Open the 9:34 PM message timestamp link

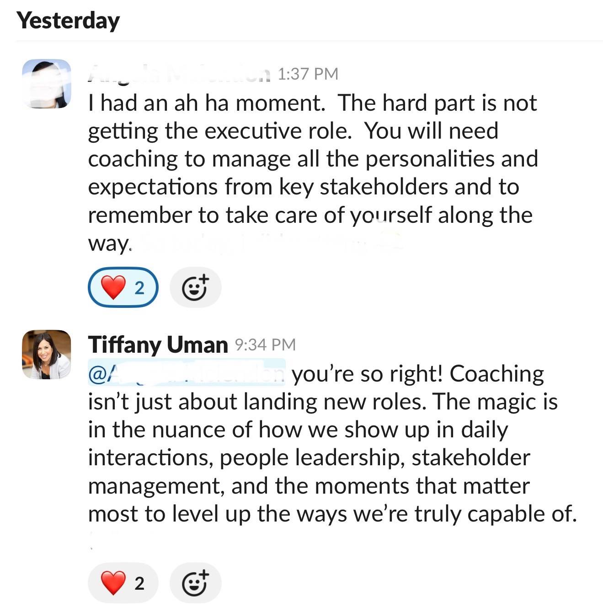point(265,344)
